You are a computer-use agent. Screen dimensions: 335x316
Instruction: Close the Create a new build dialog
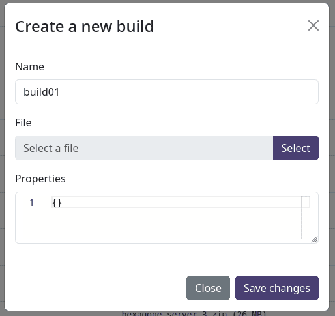pos(313,25)
